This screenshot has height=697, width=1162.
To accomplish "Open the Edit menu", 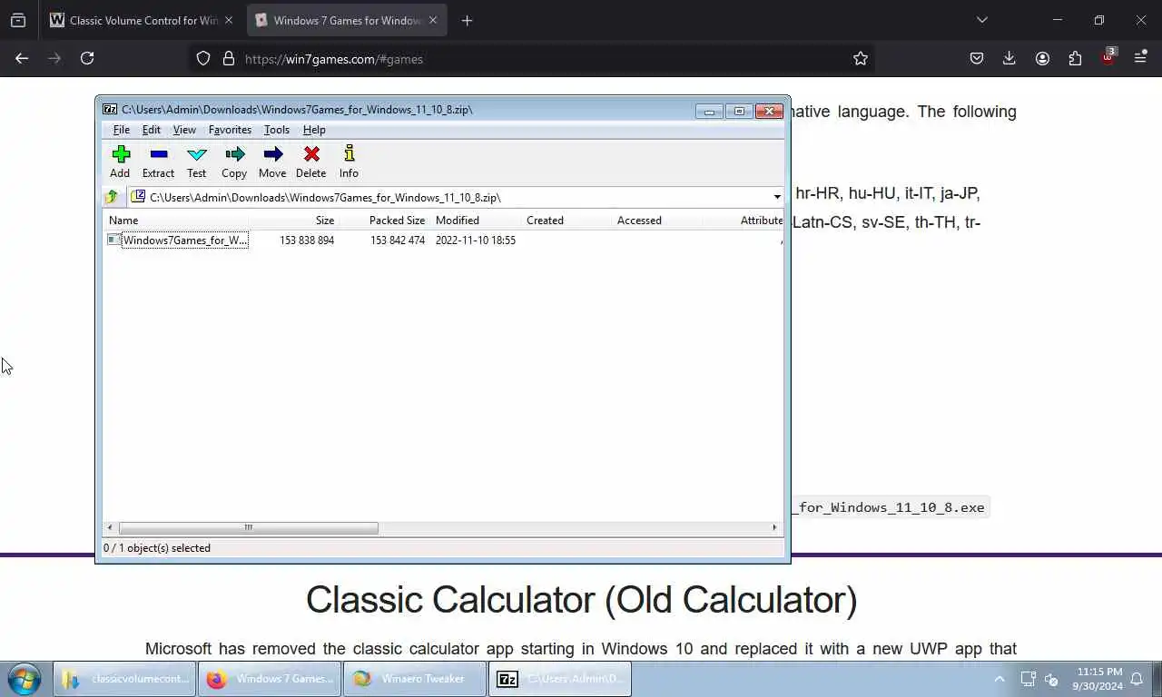I will 151,130.
